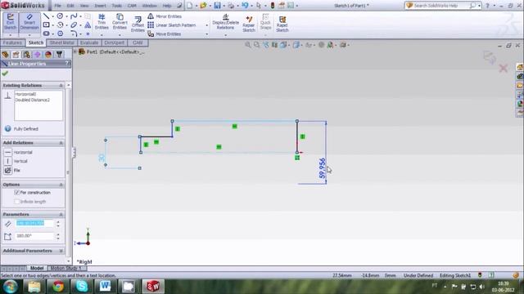The image size is (524, 294).
Task: Open the PropertyManager tab icon
Action: pyautogui.click(x=16, y=55)
